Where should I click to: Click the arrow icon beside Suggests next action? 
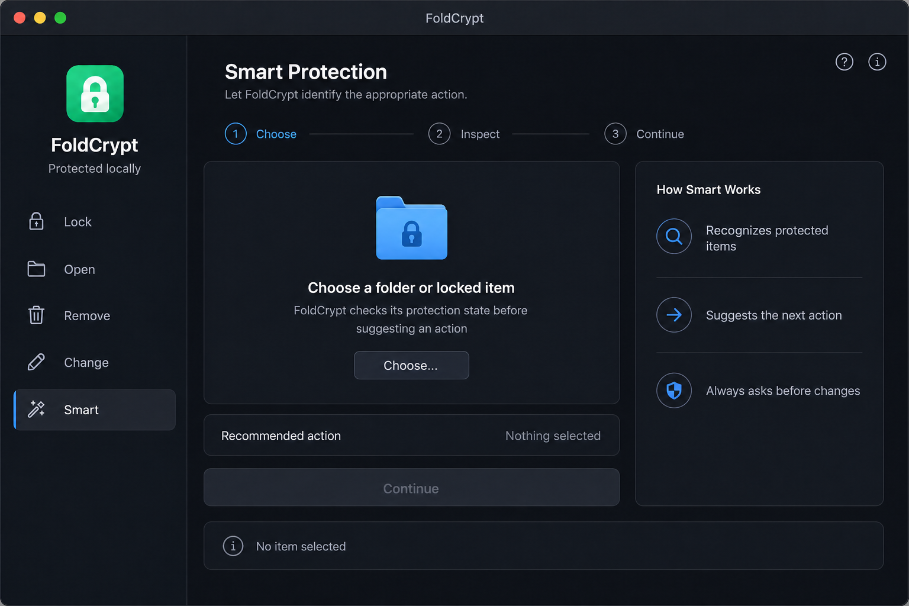674,315
